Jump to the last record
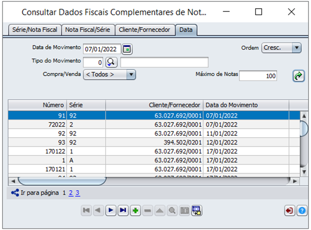Viewport: 311px width, 230px height. [123, 210]
